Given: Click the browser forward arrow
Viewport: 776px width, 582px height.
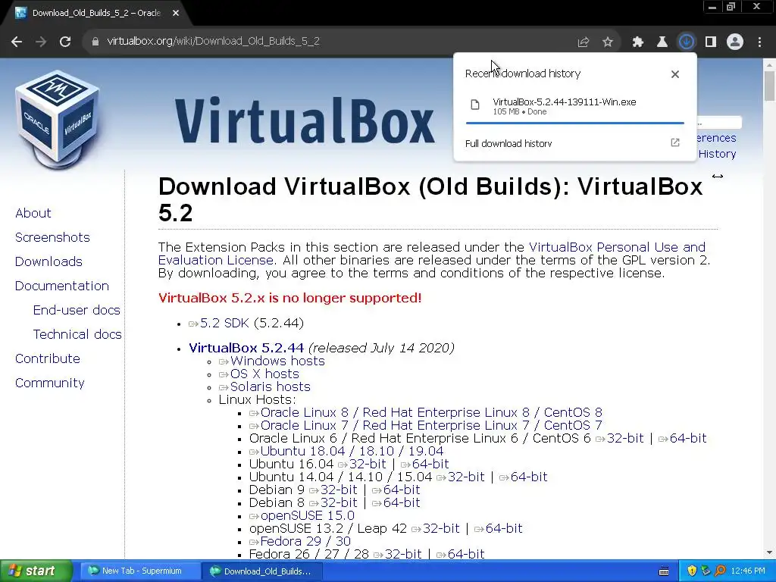Looking at the screenshot, I should click(41, 42).
